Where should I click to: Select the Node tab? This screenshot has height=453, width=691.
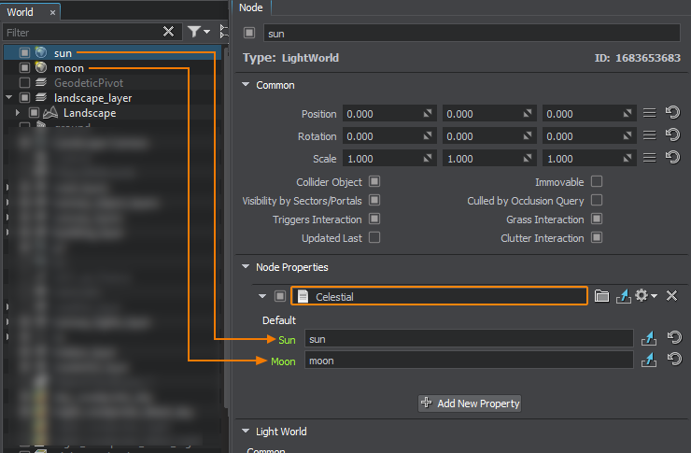(x=251, y=7)
